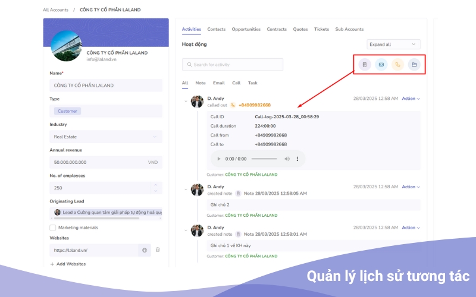Click the Annual revenue field
This screenshot has width=476, height=297.
pyautogui.click(x=106, y=162)
